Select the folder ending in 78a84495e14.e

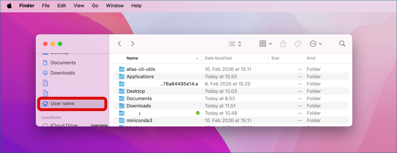click(231, 84)
